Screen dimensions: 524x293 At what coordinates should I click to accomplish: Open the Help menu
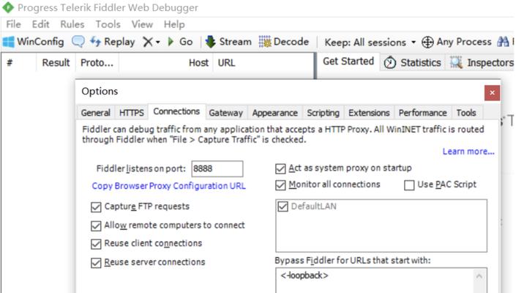tap(174, 24)
